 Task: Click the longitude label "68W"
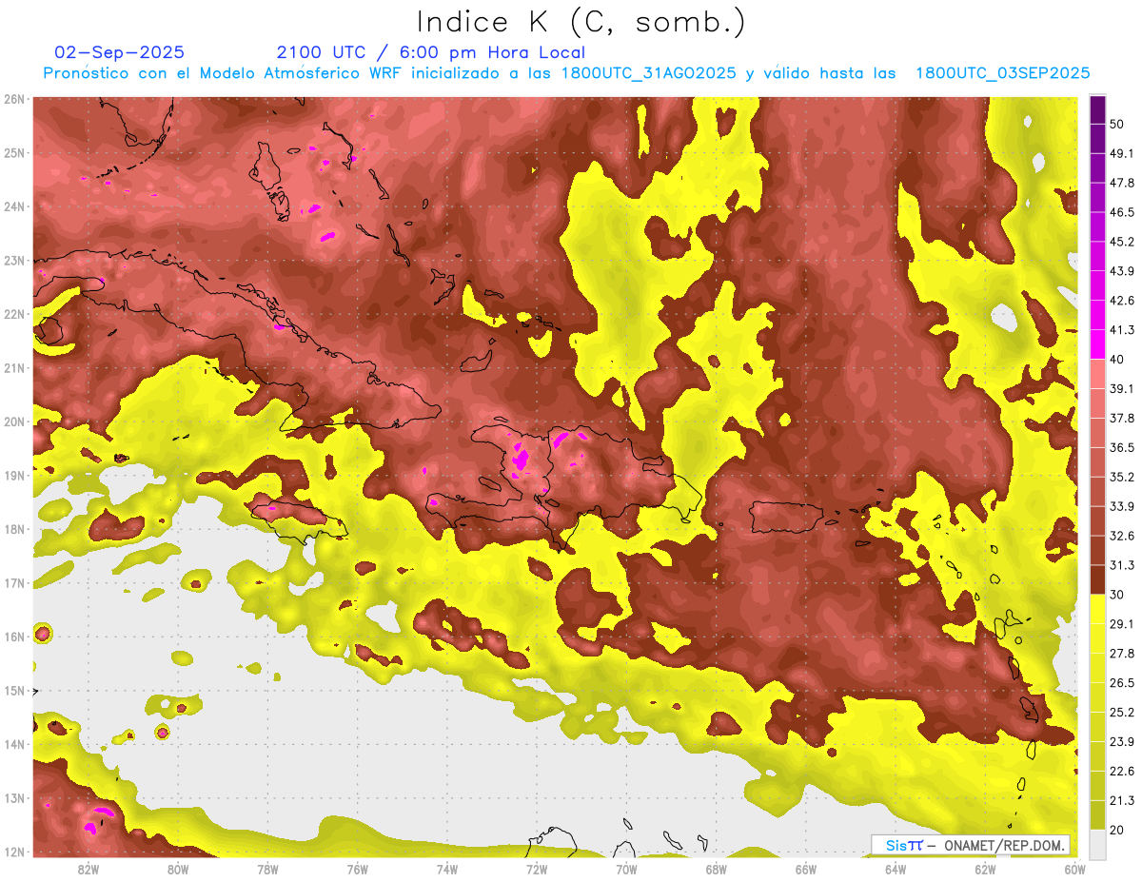pos(716,870)
